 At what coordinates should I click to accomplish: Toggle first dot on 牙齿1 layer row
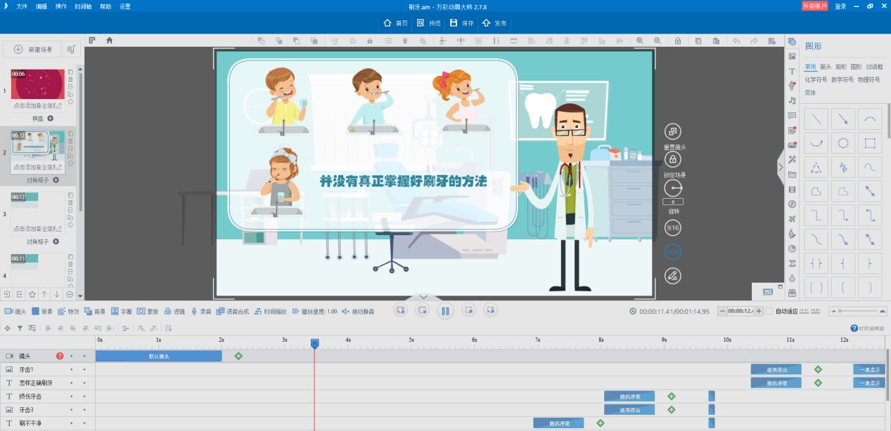(71, 369)
